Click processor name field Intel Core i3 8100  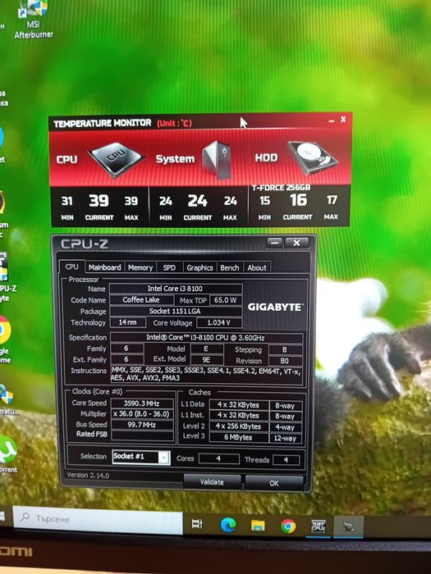point(176,289)
